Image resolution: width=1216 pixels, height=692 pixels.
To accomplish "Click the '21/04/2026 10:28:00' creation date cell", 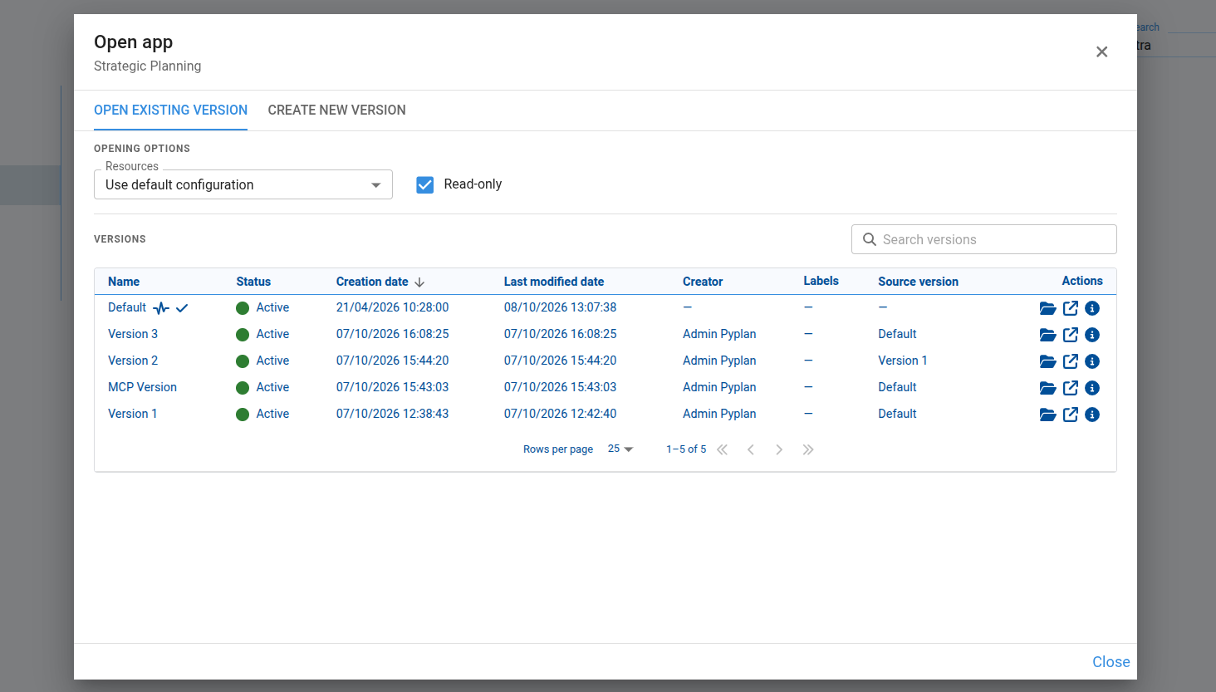I will (x=392, y=307).
